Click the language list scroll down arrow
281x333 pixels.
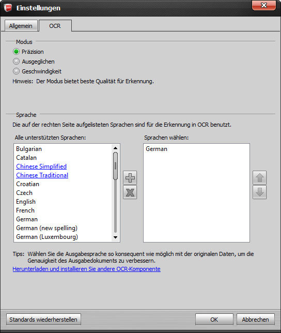pos(115,237)
